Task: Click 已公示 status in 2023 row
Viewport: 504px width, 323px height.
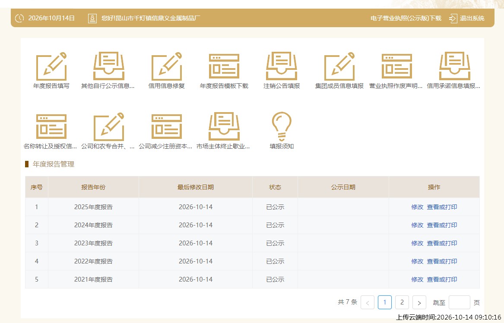Action: pos(275,243)
